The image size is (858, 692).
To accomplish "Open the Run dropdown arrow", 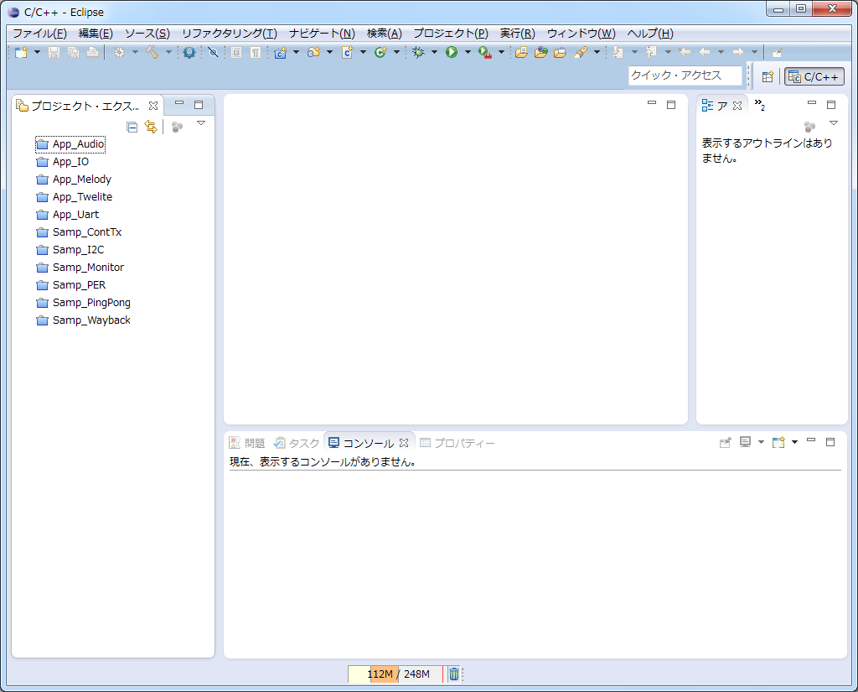I will 468,53.
